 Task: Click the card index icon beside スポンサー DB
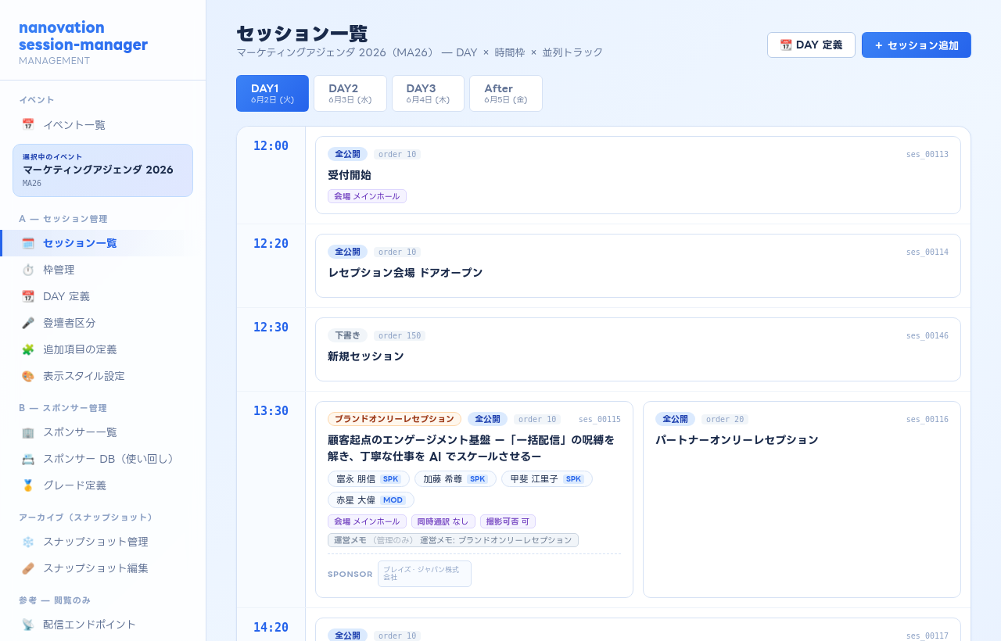click(x=28, y=459)
